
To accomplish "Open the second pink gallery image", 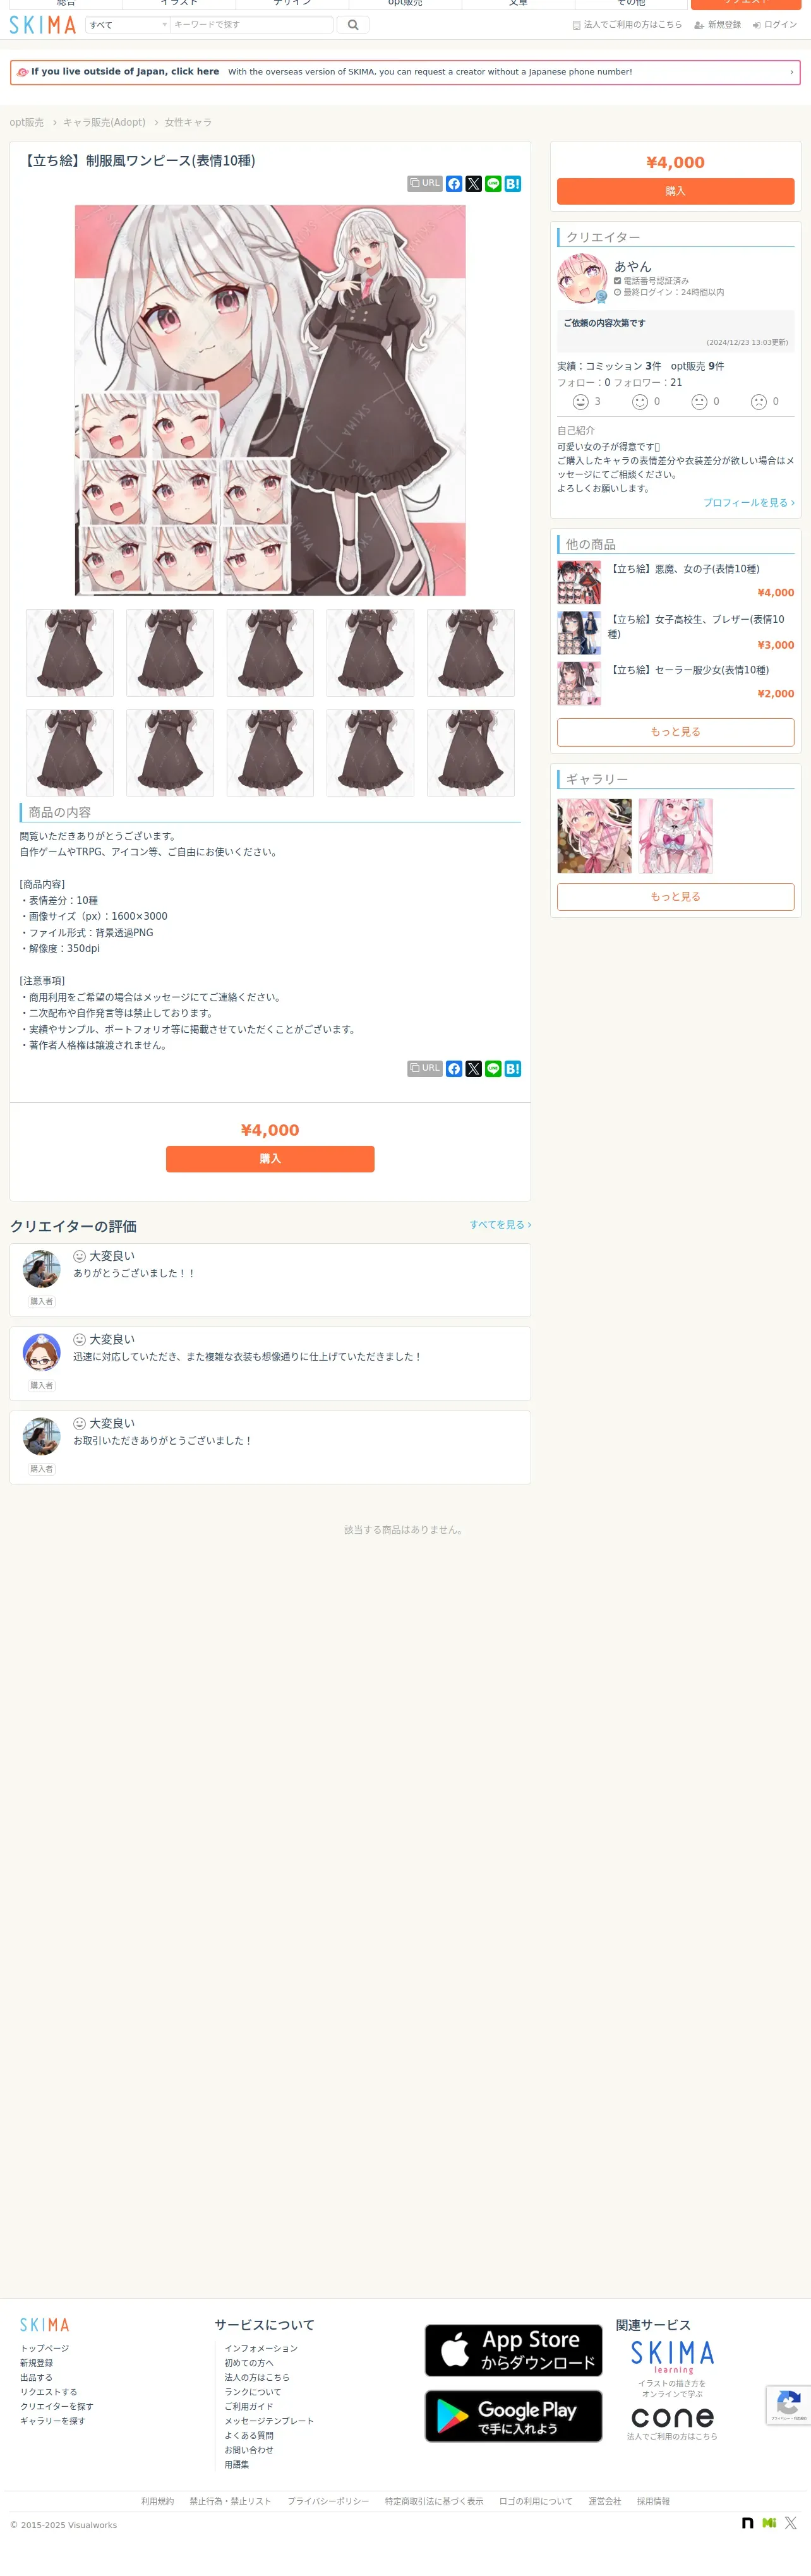I will click(x=676, y=836).
